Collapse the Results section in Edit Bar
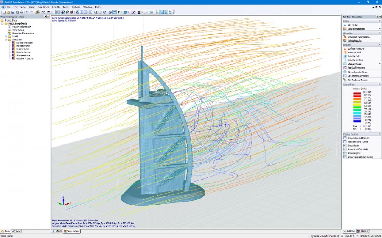382x238 pixels. [x=379, y=45]
